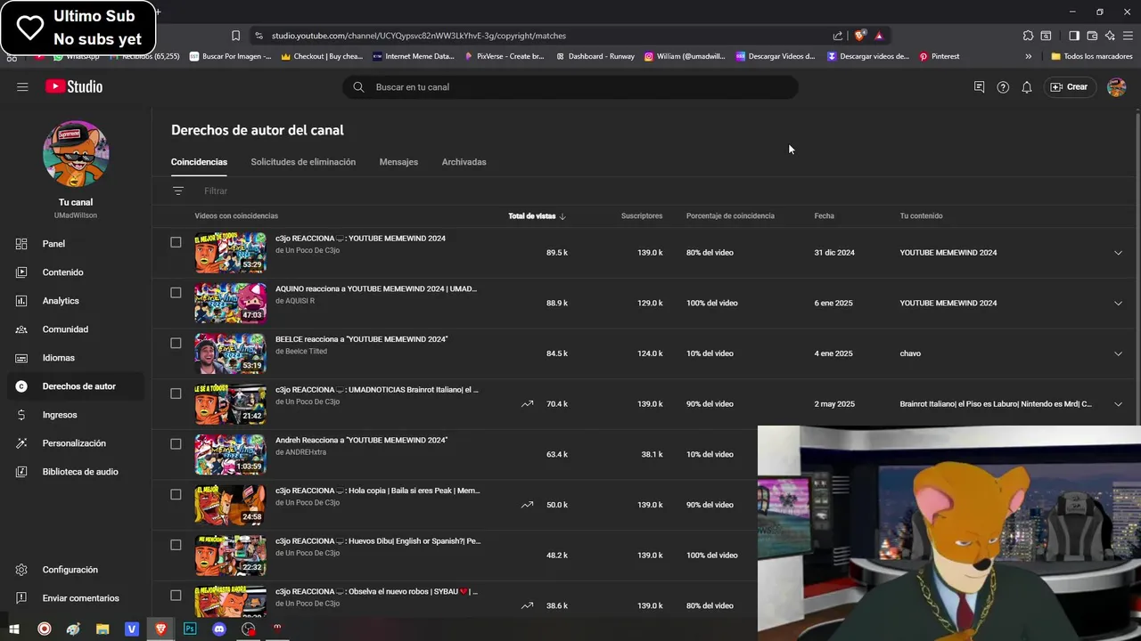
Task: Open Discord from the taskbar
Action: pyautogui.click(x=219, y=629)
